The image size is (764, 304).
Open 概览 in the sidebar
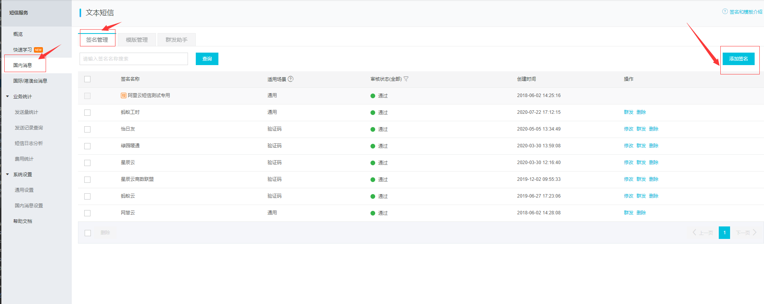point(18,34)
